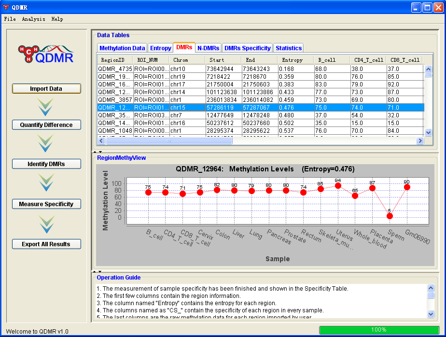This screenshot has height=337, width=446.
Task: Click the table horizontal scroll-right arrow
Action: 420,140
